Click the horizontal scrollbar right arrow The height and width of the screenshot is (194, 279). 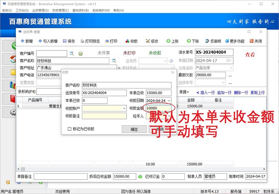point(264,169)
